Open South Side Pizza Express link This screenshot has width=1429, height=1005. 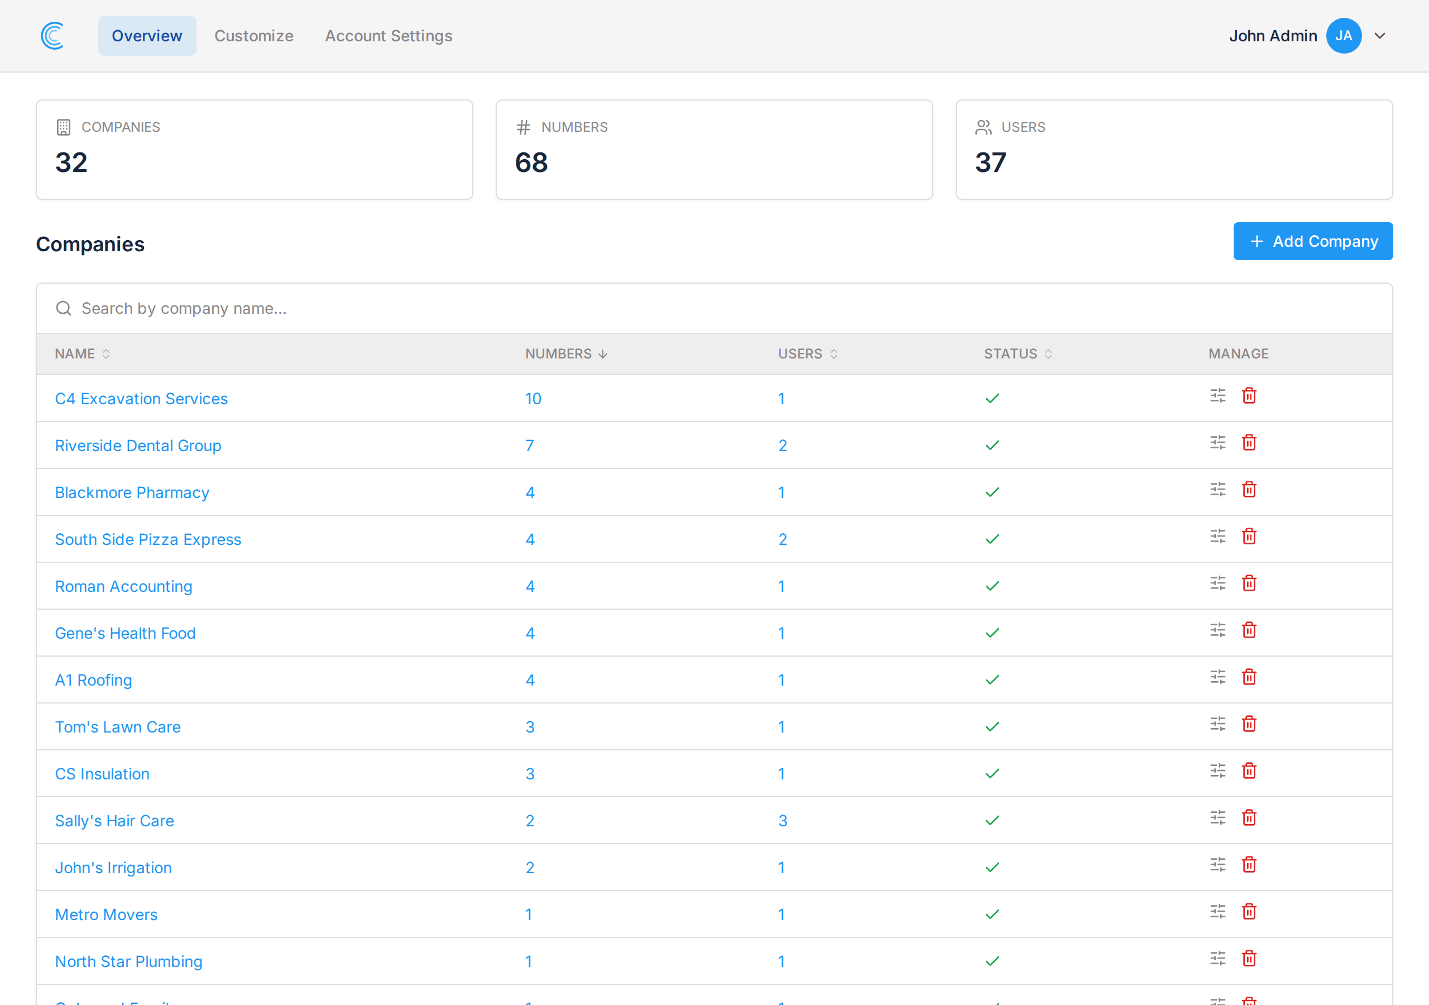pyautogui.click(x=148, y=539)
